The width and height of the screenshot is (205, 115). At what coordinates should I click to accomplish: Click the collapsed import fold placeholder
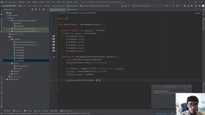pyautogui.click(x=67, y=19)
